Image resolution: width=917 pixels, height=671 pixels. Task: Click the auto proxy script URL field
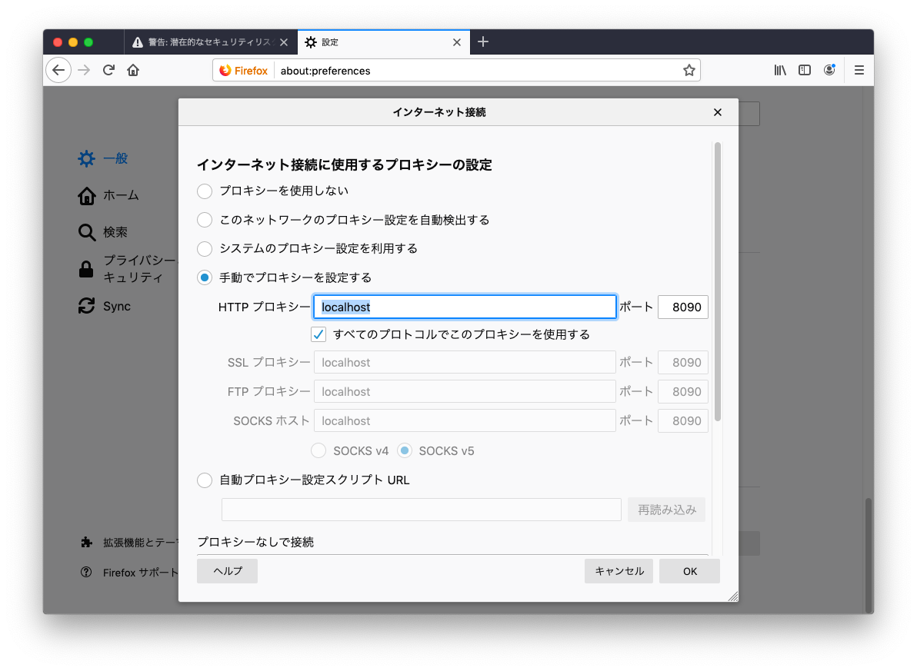pos(421,510)
